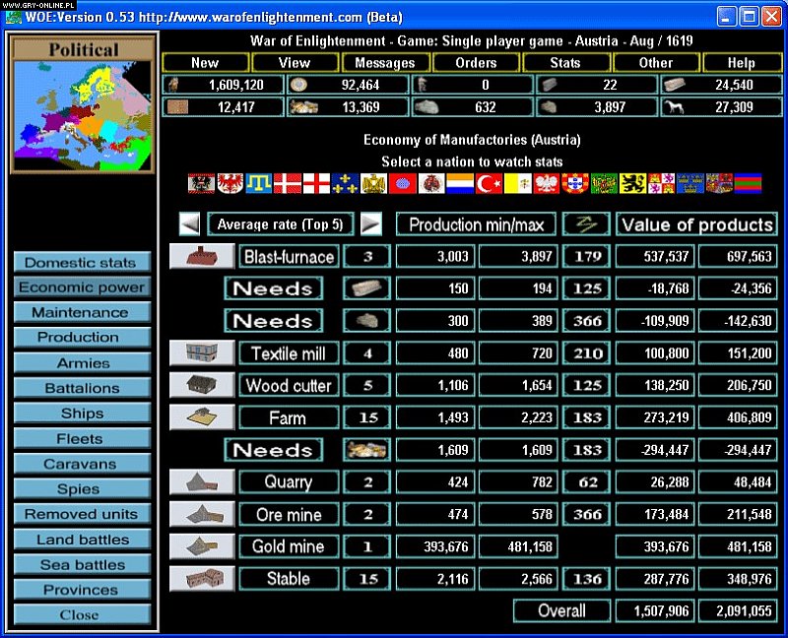Screen dimensions: 788x638
Task: Select the Wood cutter building icon
Action: pyautogui.click(x=201, y=385)
